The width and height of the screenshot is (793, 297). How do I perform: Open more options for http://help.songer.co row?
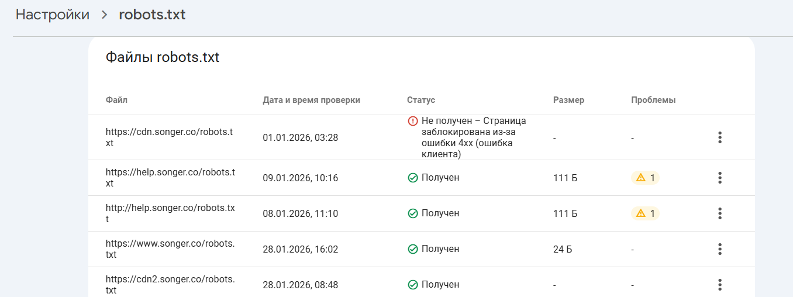point(720,213)
